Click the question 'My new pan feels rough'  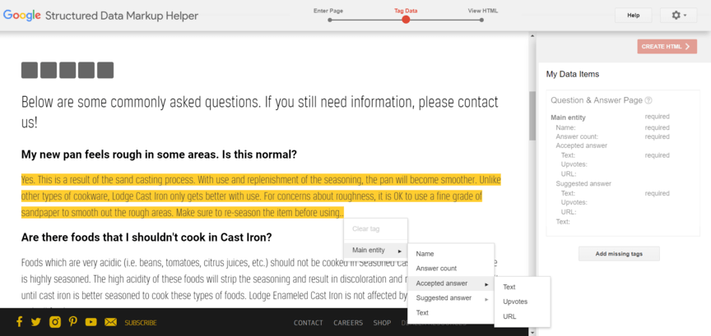(x=159, y=155)
